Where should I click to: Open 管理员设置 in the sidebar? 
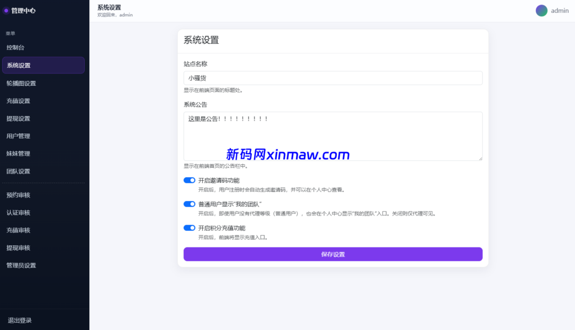(43, 265)
